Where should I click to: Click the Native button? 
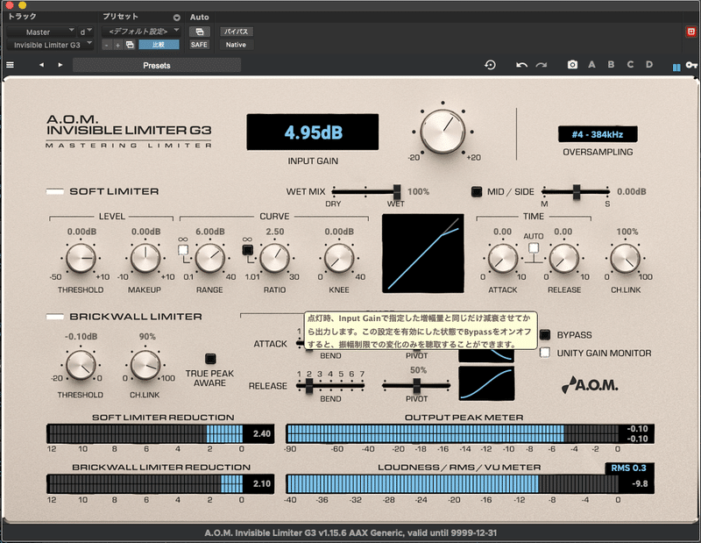pos(236,45)
